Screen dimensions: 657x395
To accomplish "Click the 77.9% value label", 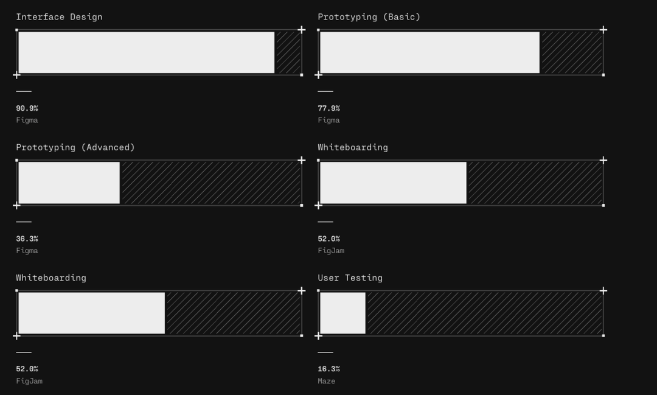I will [x=328, y=108].
